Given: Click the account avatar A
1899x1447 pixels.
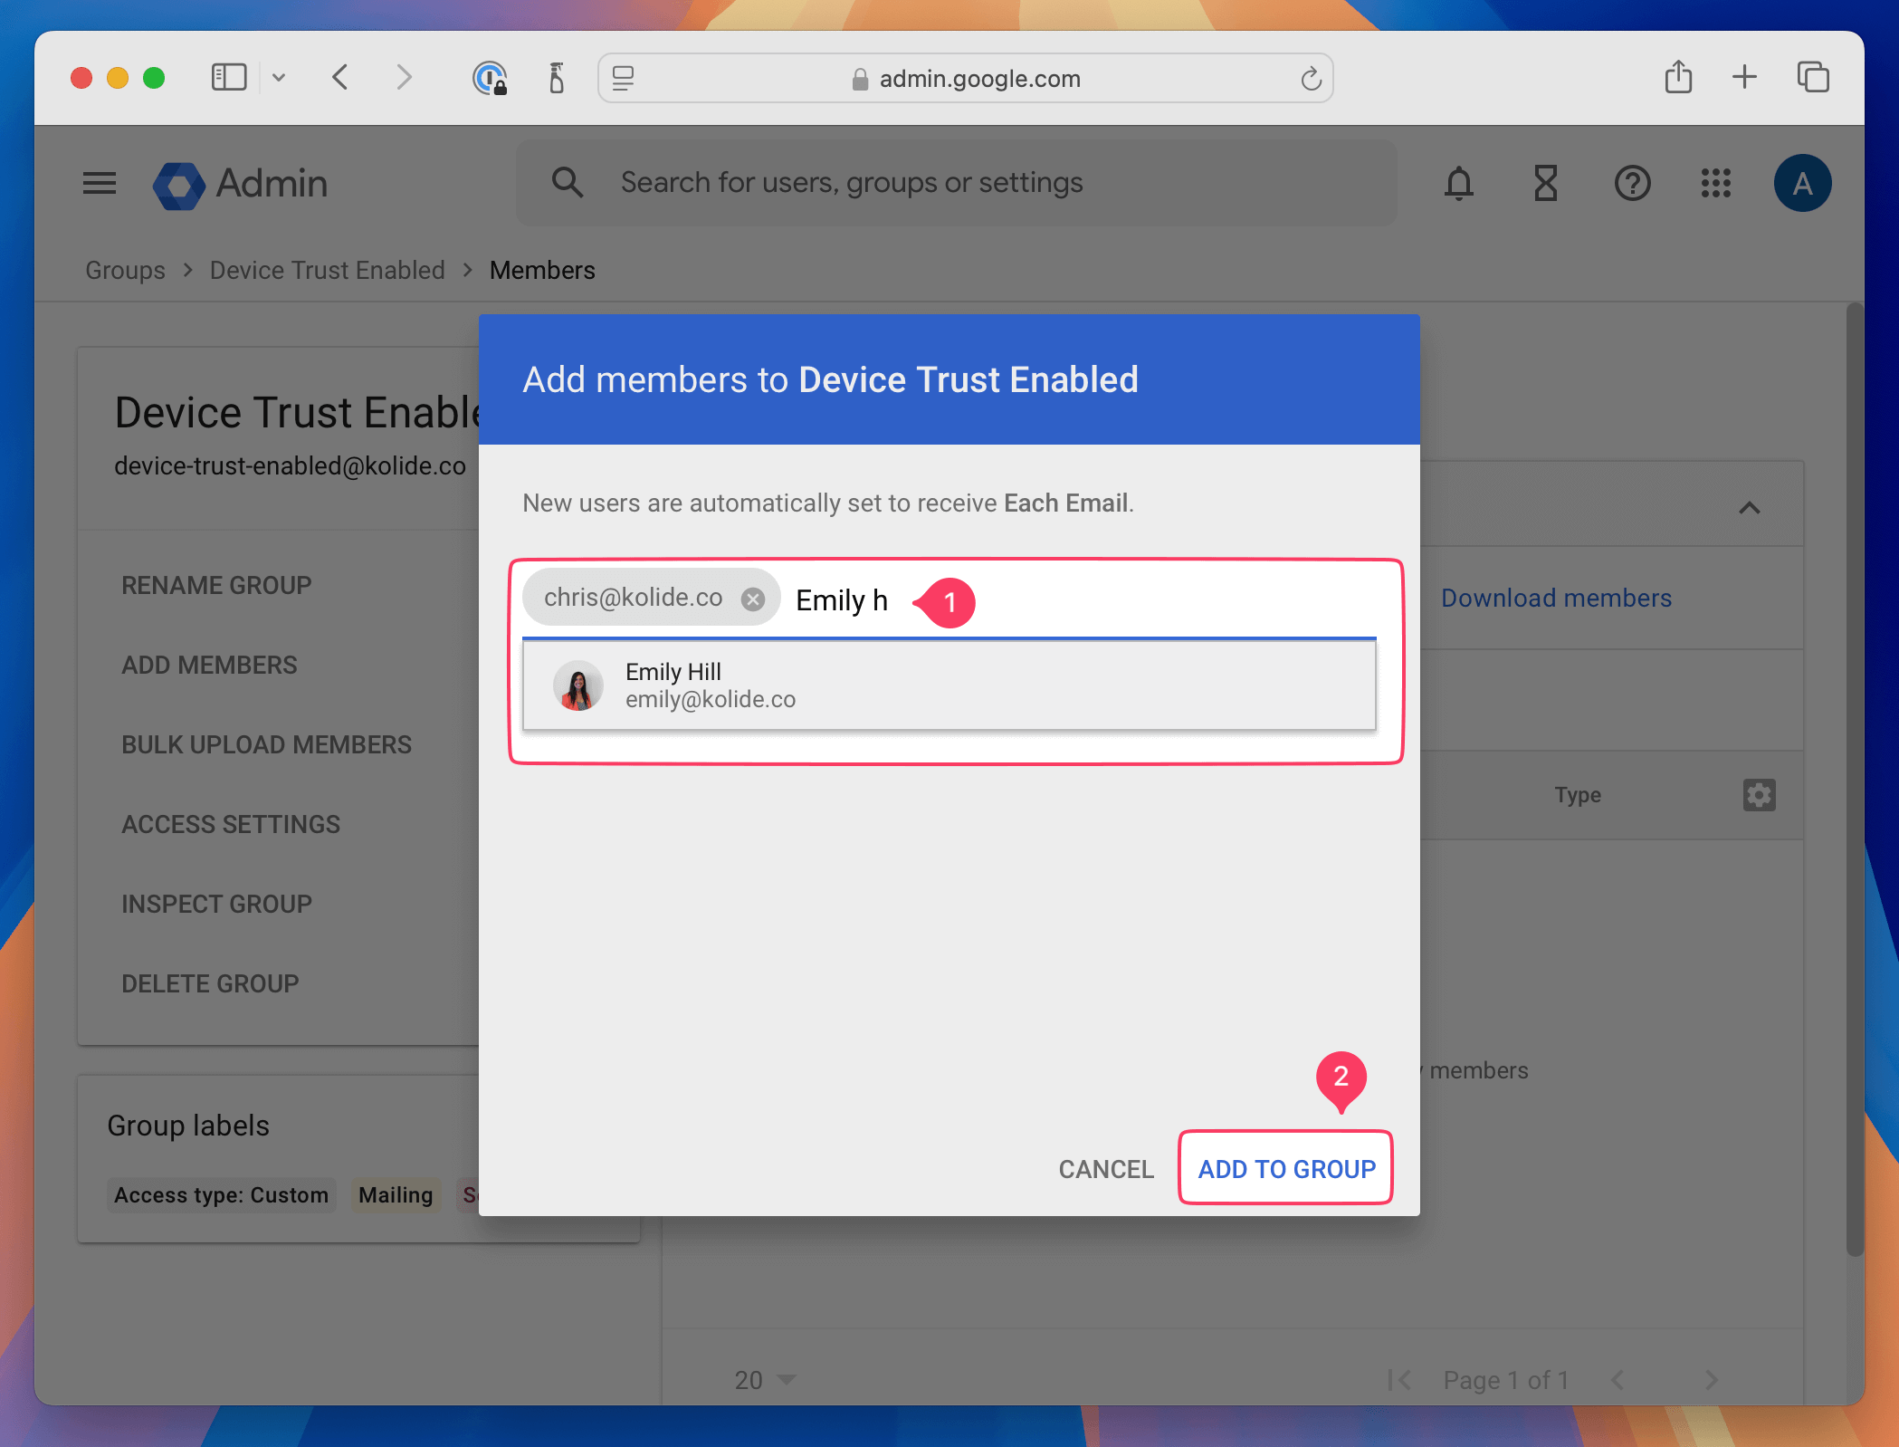Looking at the screenshot, I should coord(1801,184).
